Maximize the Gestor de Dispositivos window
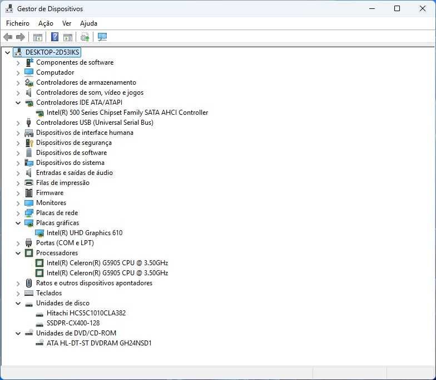The width and height of the screenshot is (436, 380). click(x=397, y=9)
